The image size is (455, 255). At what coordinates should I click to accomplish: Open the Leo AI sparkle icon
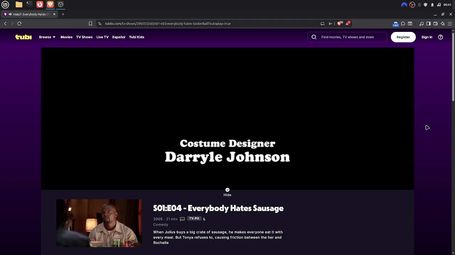tap(443, 23)
